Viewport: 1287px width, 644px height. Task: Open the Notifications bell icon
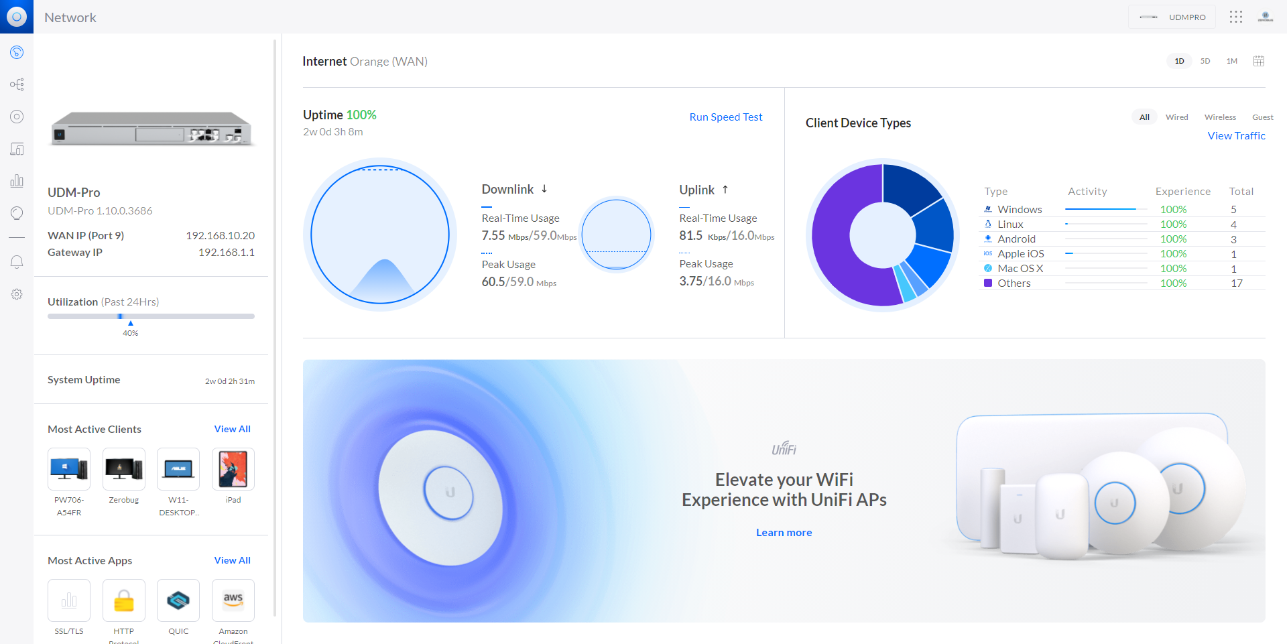coord(17,262)
